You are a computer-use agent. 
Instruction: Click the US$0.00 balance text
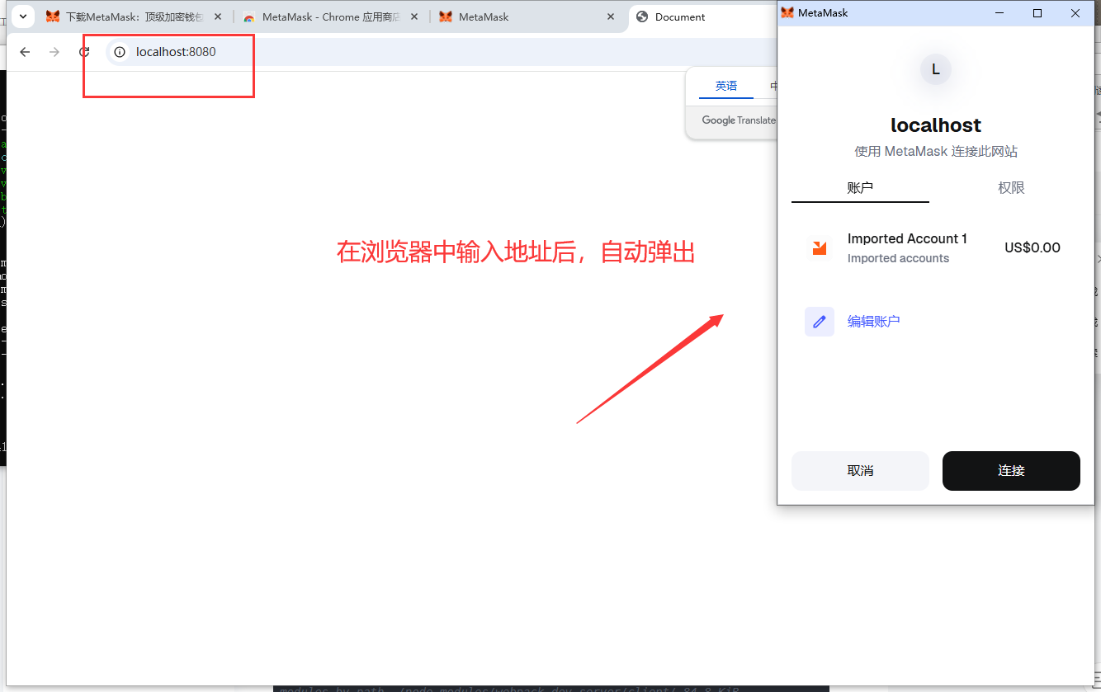(x=1032, y=247)
